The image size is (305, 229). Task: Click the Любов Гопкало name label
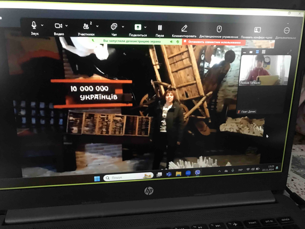click(x=250, y=83)
